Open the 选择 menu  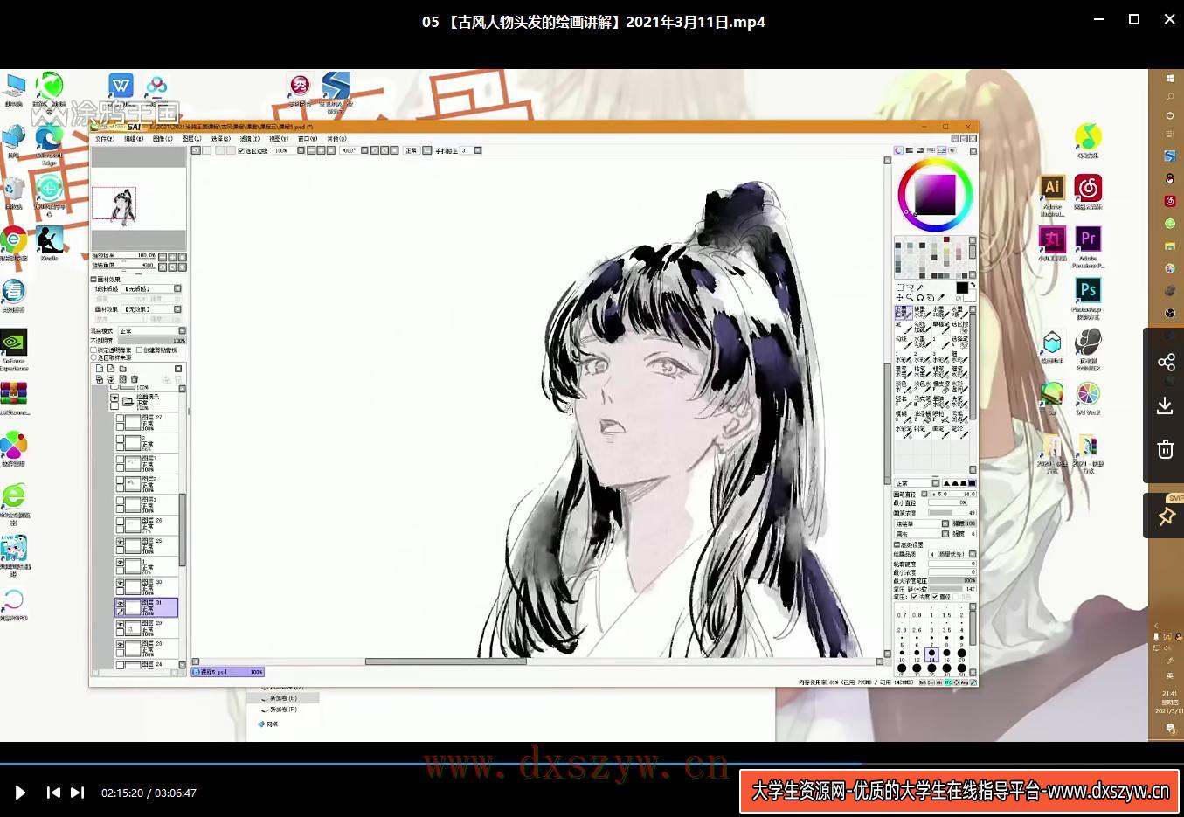[221, 138]
